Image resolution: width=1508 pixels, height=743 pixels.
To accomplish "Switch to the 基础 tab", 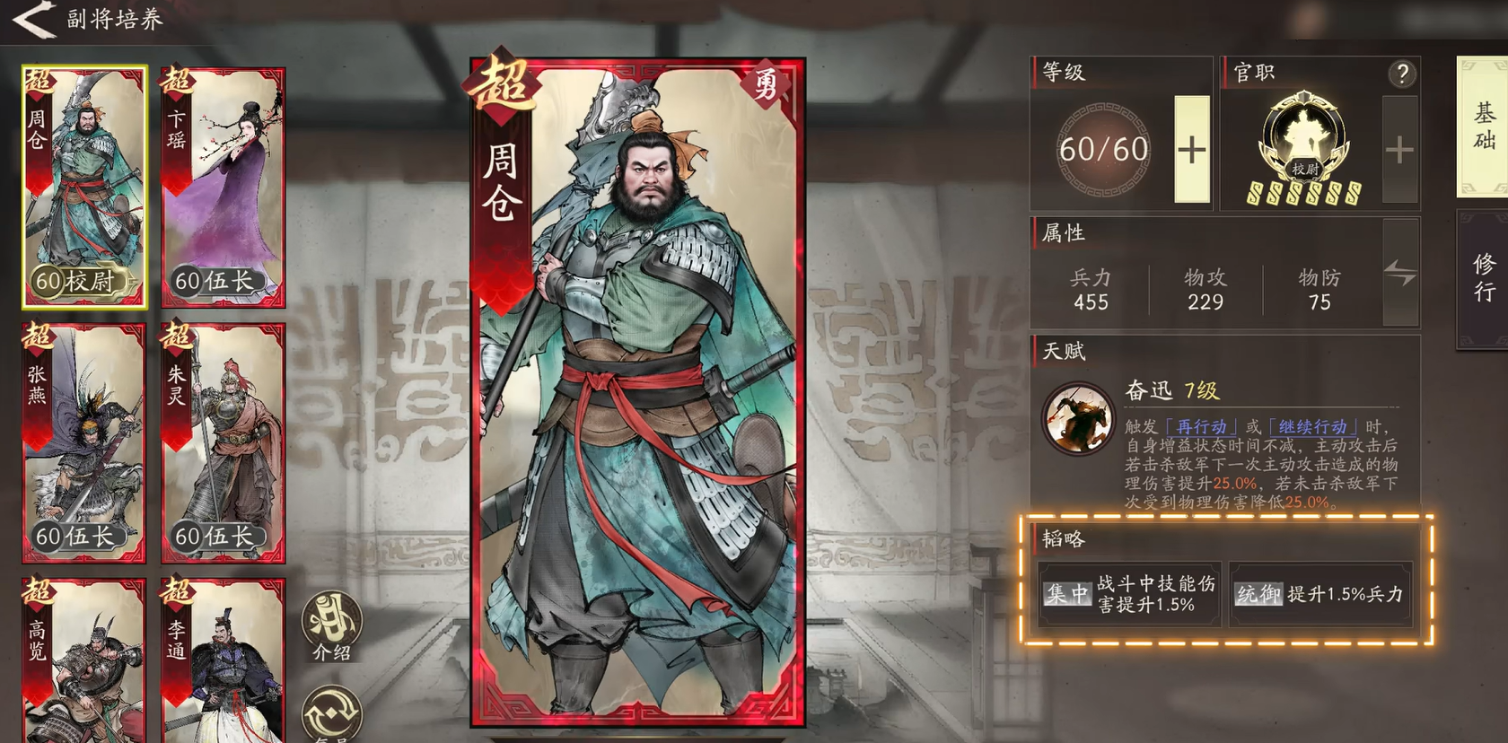I will pyautogui.click(x=1483, y=127).
